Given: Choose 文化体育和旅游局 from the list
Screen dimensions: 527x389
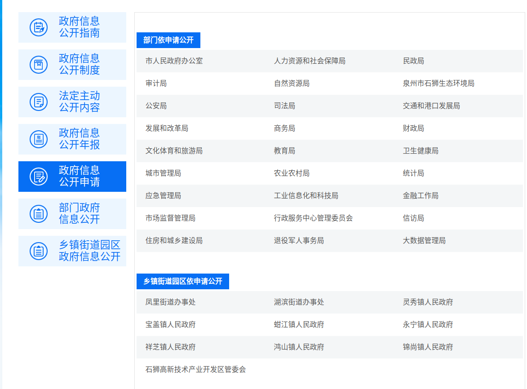Looking at the screenshot, I should [x=174, y=151].
